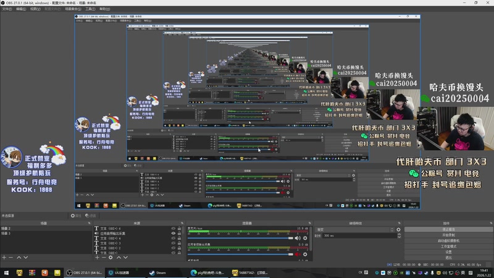Select 场景 2 in the scenes list
Image resolution: width=494 pixels, height=278 pixels.
[x=46, y=229]
